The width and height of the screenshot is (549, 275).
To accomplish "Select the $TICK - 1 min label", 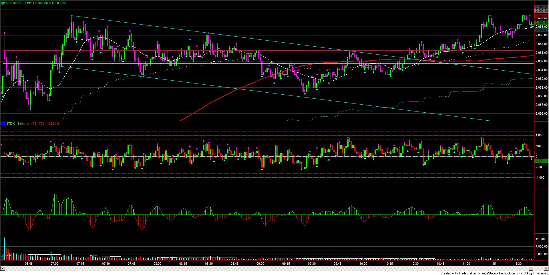I will pos(15,123).
